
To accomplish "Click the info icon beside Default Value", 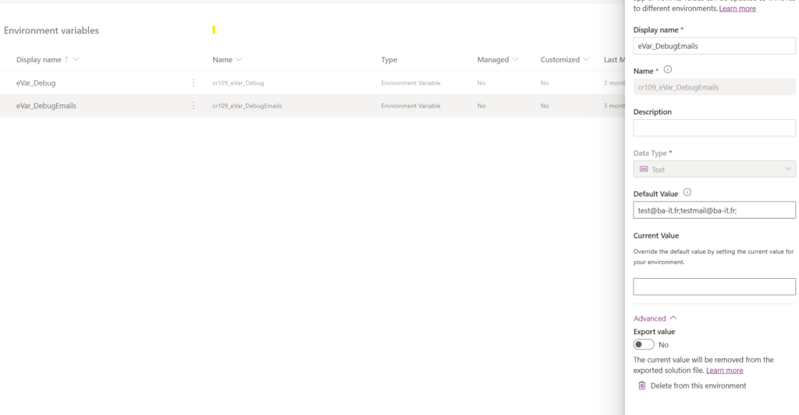I will (687, 193).
